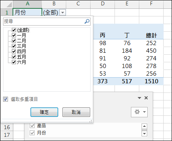This screenshot has width=172, height=141.
Task: Click the search magnifier icon
Action: [x=87, y=21]
